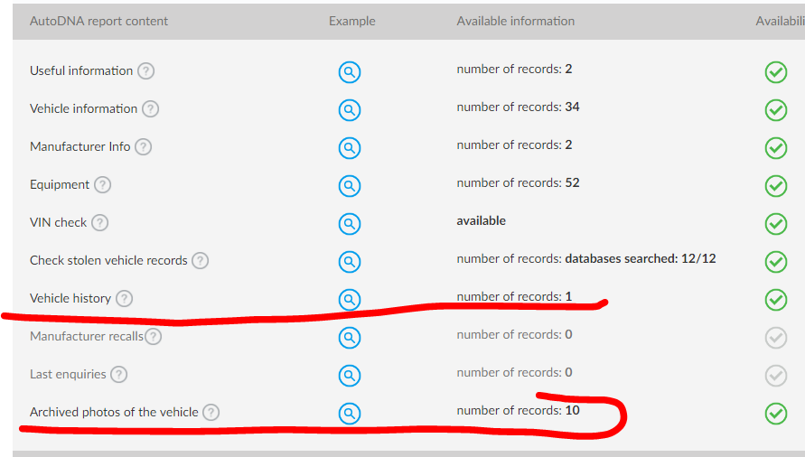
Task: Show help for Archived photos of the vehicle
Action: pyautogui.click(x=211, y=413)
